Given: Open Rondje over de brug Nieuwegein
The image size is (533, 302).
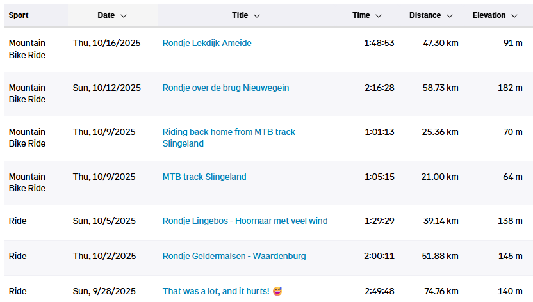Looking at the screenshot, I should [225, 88].
